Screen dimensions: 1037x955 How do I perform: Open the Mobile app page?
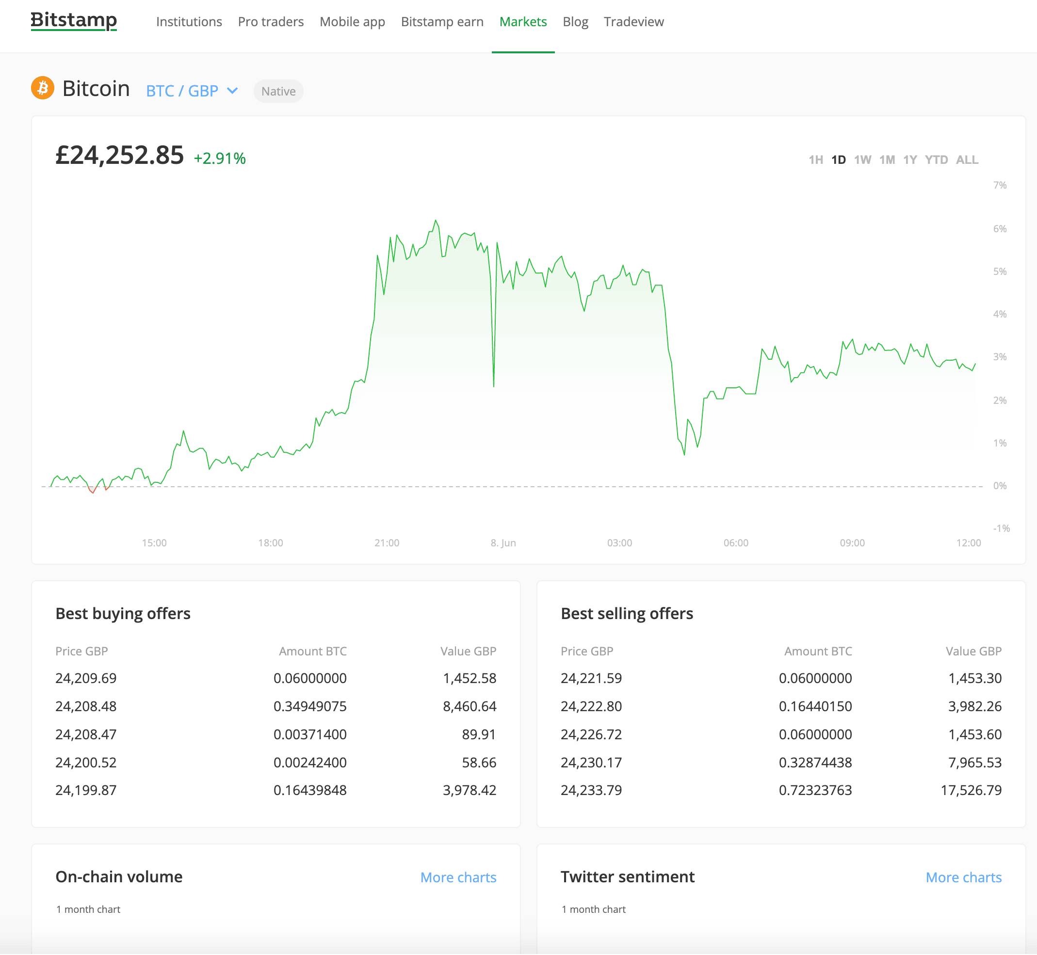tap(352, 22)
